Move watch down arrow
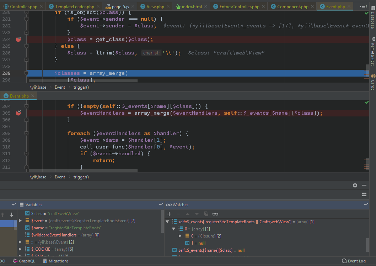 tap(197, 214)
